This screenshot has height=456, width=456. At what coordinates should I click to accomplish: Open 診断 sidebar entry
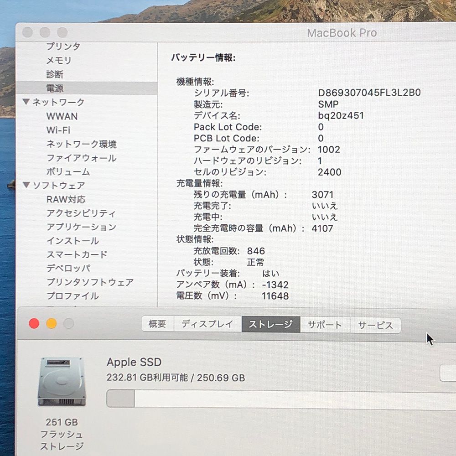coord(55,74)
